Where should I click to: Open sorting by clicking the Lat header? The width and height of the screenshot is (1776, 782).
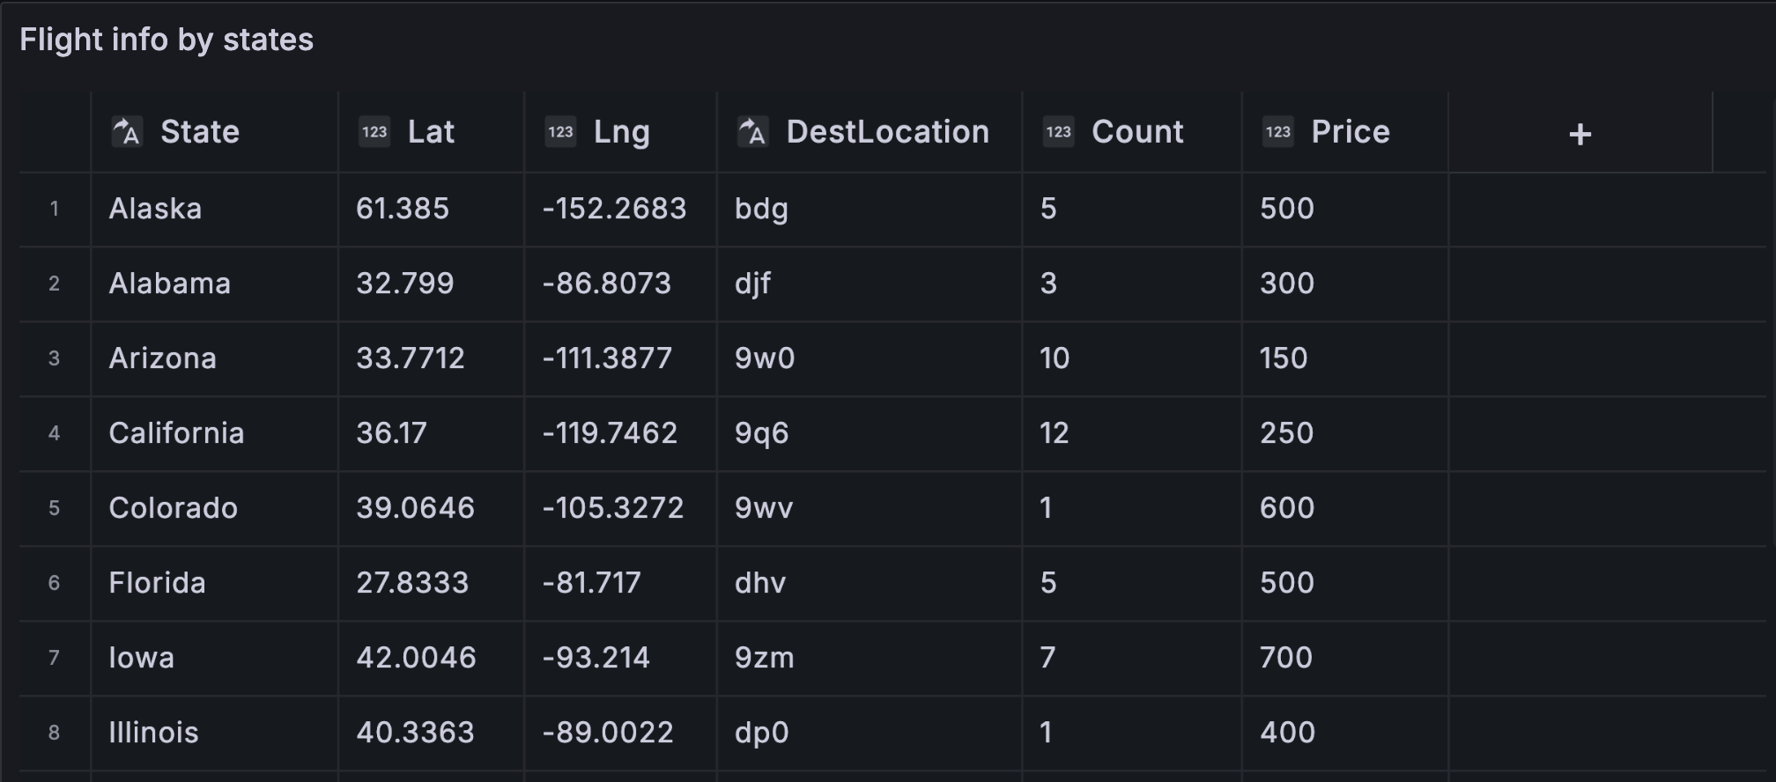(431, 131)
